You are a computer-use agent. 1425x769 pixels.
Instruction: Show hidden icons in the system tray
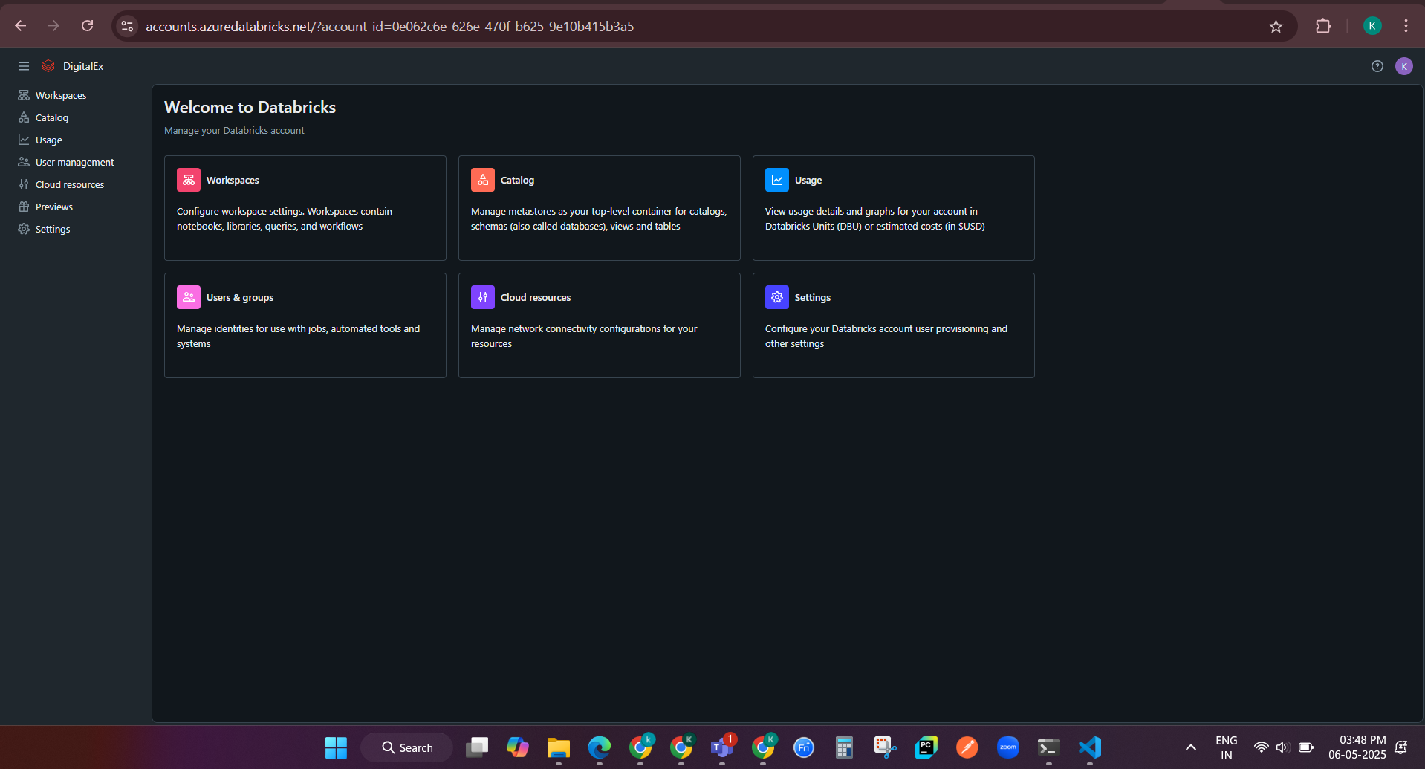tap(1190, 747)
